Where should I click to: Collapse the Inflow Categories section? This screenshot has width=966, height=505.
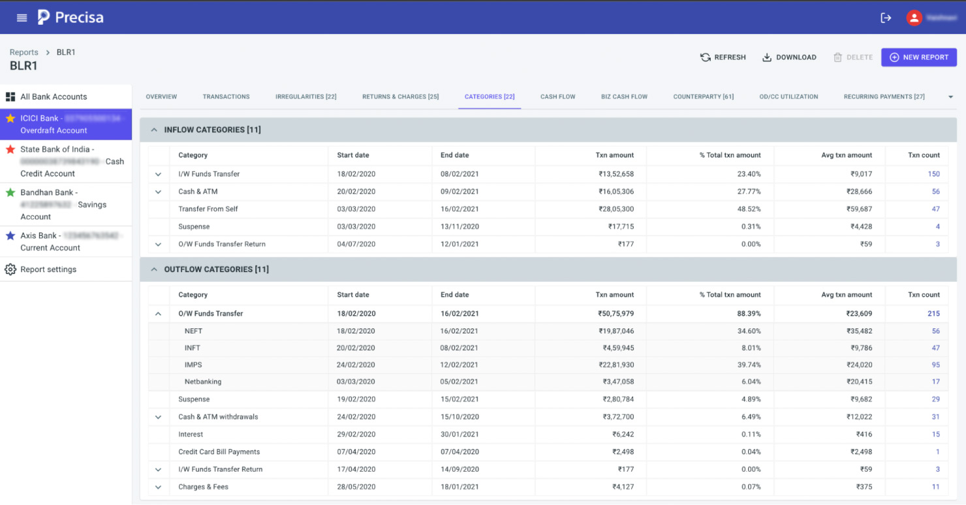(x=153, y=129)
